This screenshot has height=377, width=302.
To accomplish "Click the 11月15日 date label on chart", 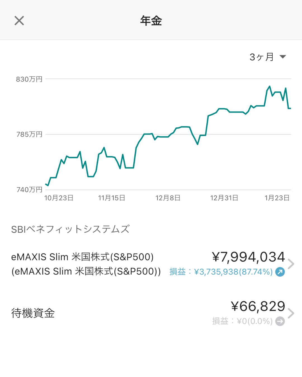I will pos(112,198).
